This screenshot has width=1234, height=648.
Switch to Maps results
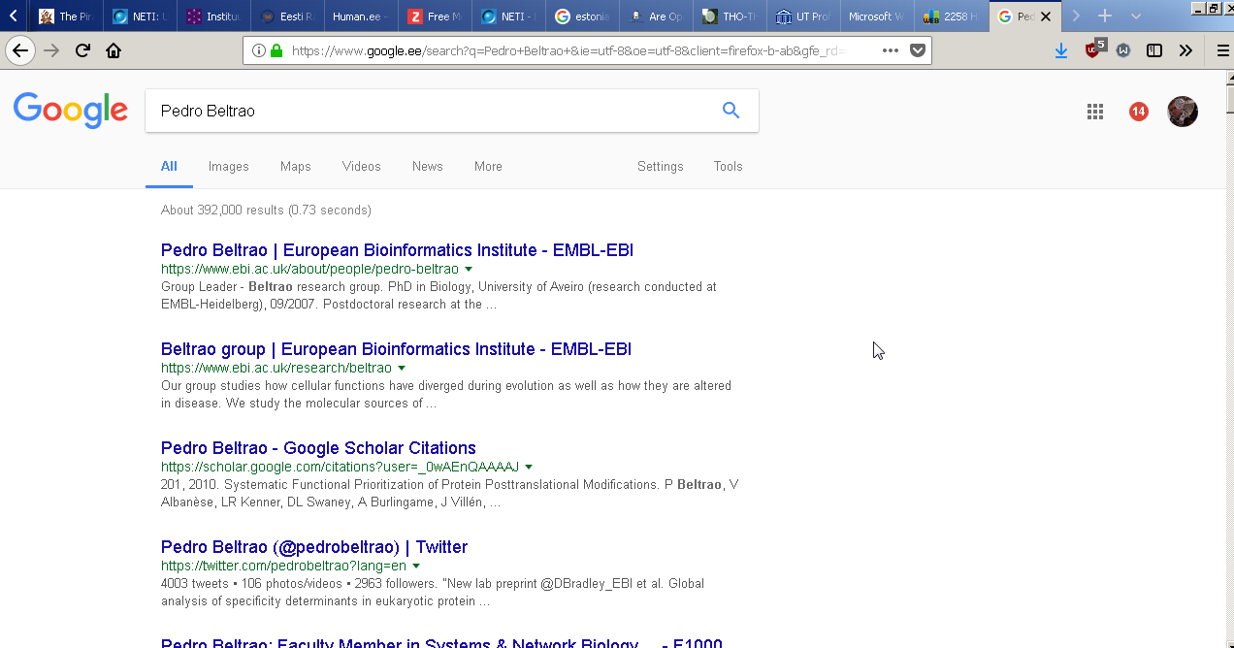(x=296, y=167)
